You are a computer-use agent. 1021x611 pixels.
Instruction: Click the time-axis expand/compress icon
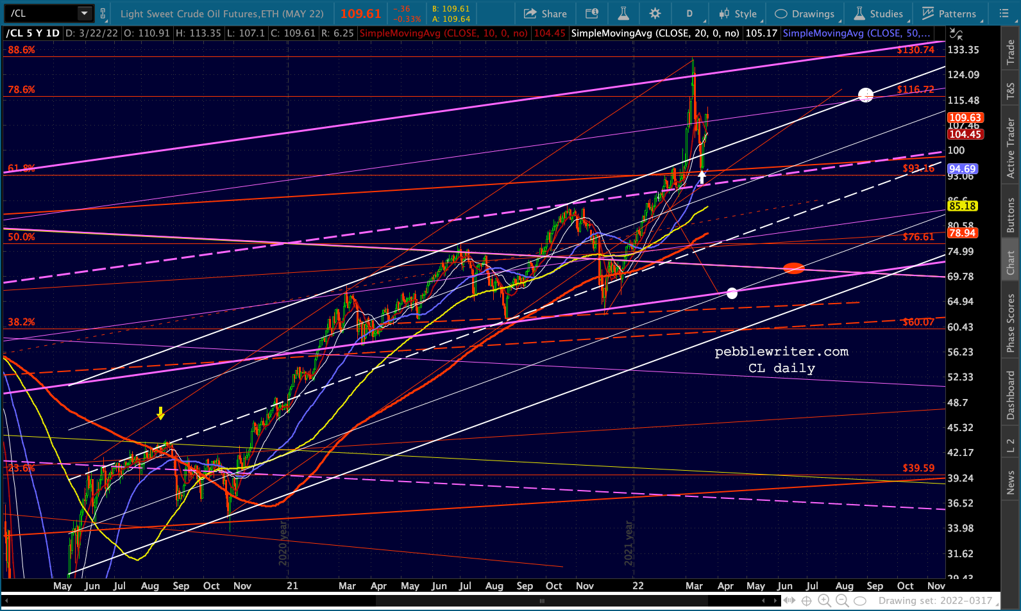[789, 601]
